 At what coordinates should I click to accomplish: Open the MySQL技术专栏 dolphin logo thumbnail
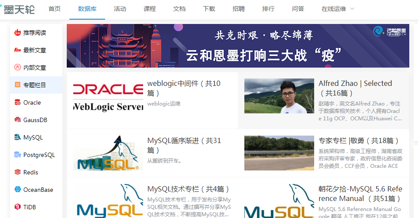[x=108, y=201]
